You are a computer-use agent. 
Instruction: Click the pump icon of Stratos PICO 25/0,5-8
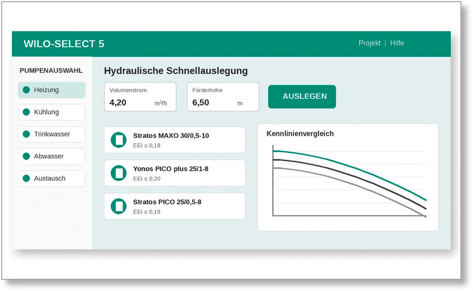click(x=119, y=206)
